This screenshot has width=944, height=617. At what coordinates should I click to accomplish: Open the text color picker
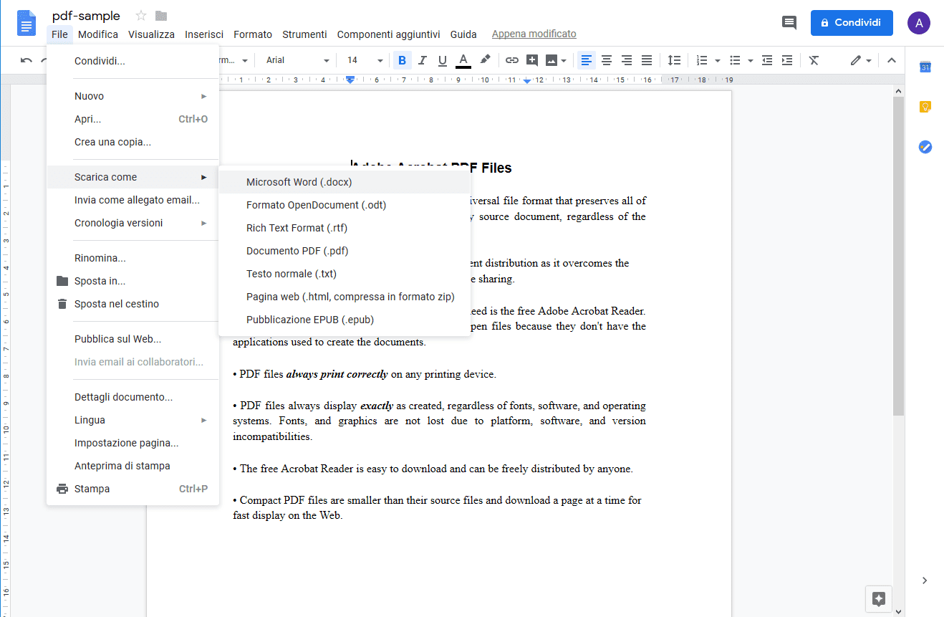pos(463,60)
